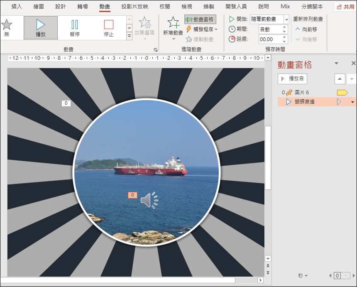Open the 說明 tab
This screenshot has width=357, height=287.
click(264, 7)
